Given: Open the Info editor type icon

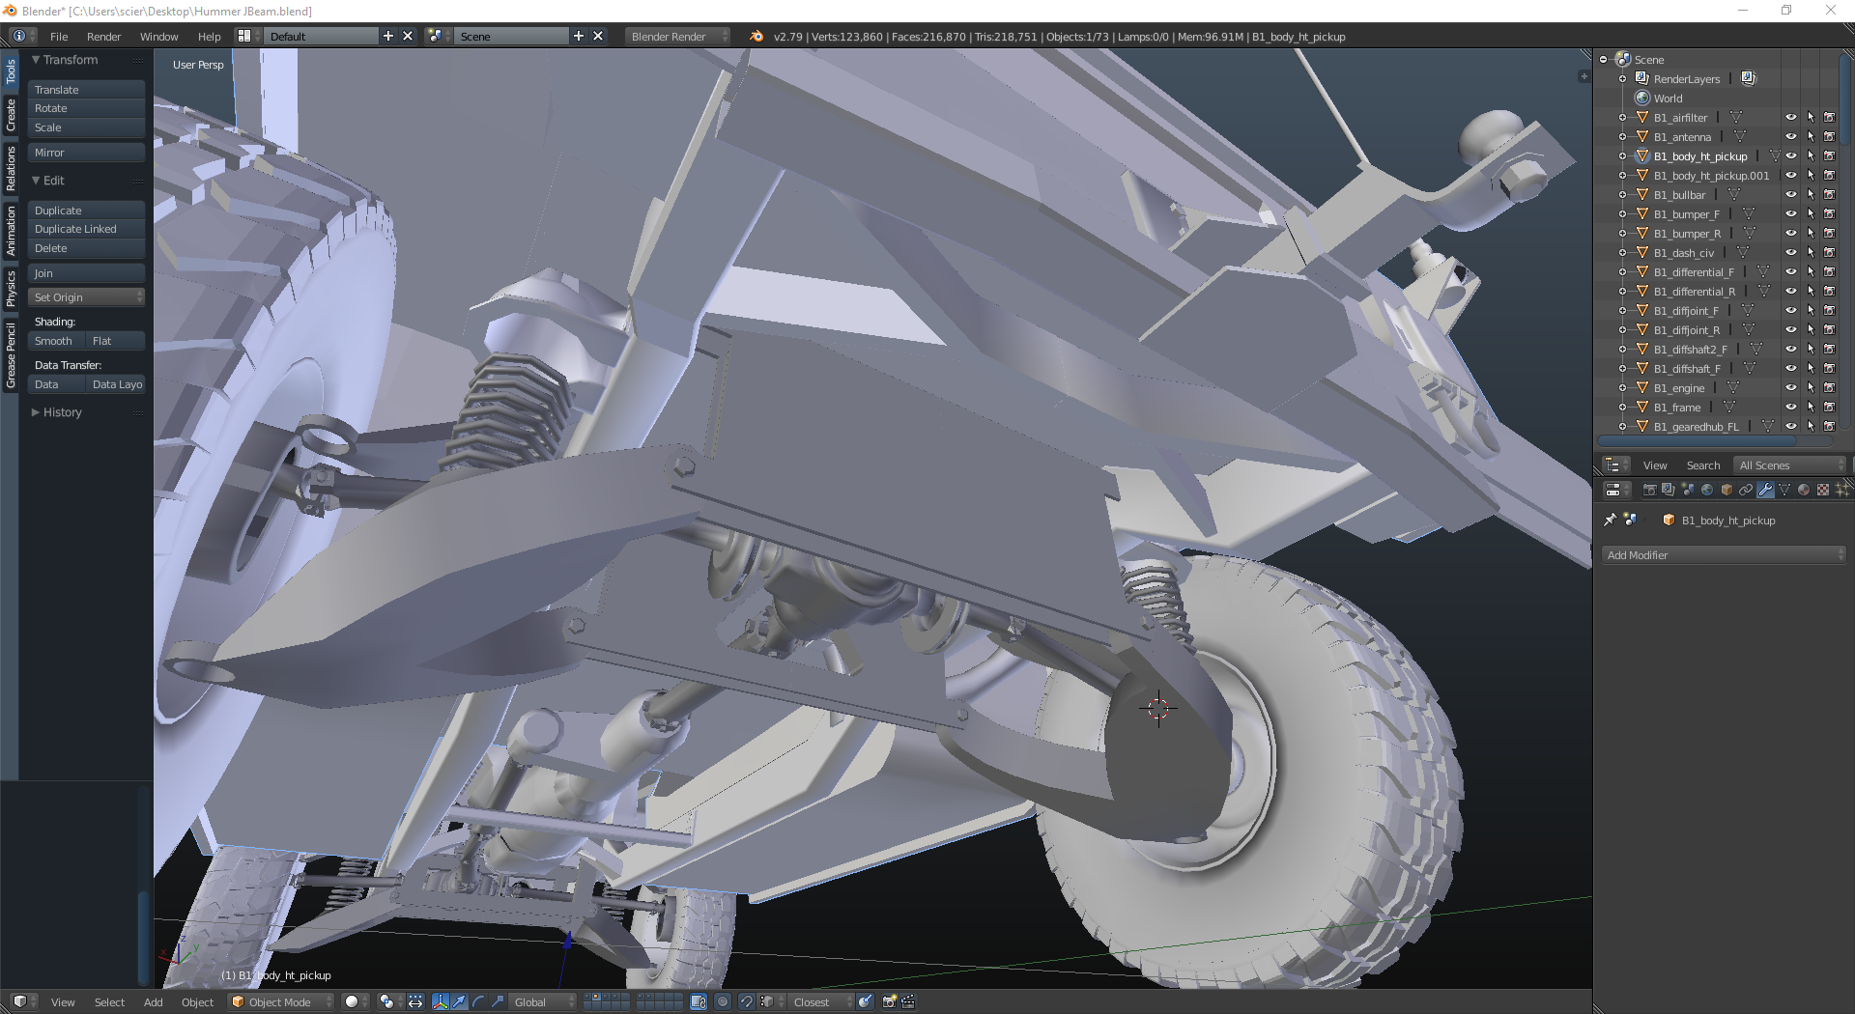Looking at the screenshot, I should 23,36.
